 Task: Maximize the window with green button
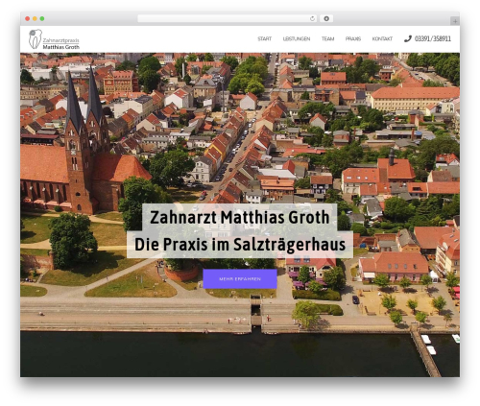pos(42,19)
